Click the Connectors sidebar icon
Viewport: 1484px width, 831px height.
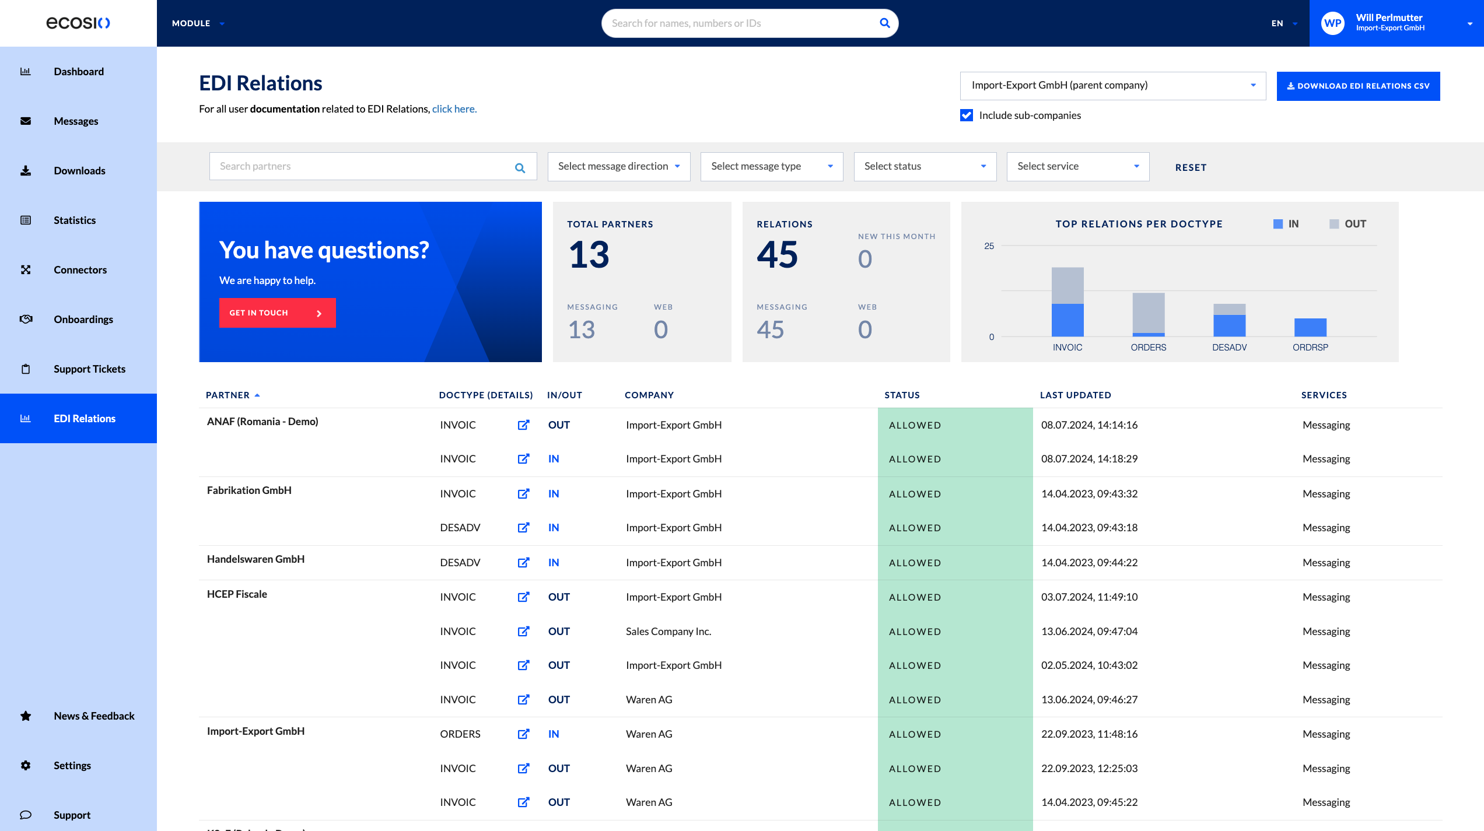[26, 270]
